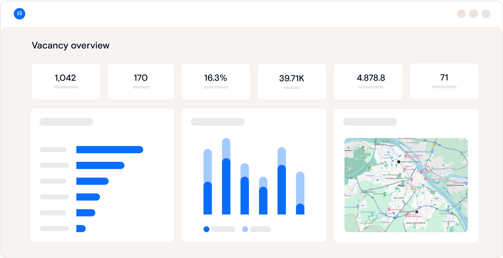Open the 1,042 vacancy stat card
This screenshot has width=503, height=258.
tap(66, 81)
